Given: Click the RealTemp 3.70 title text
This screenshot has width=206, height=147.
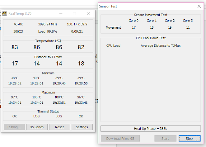Looking at the screenshot, I should pos(20,14).
